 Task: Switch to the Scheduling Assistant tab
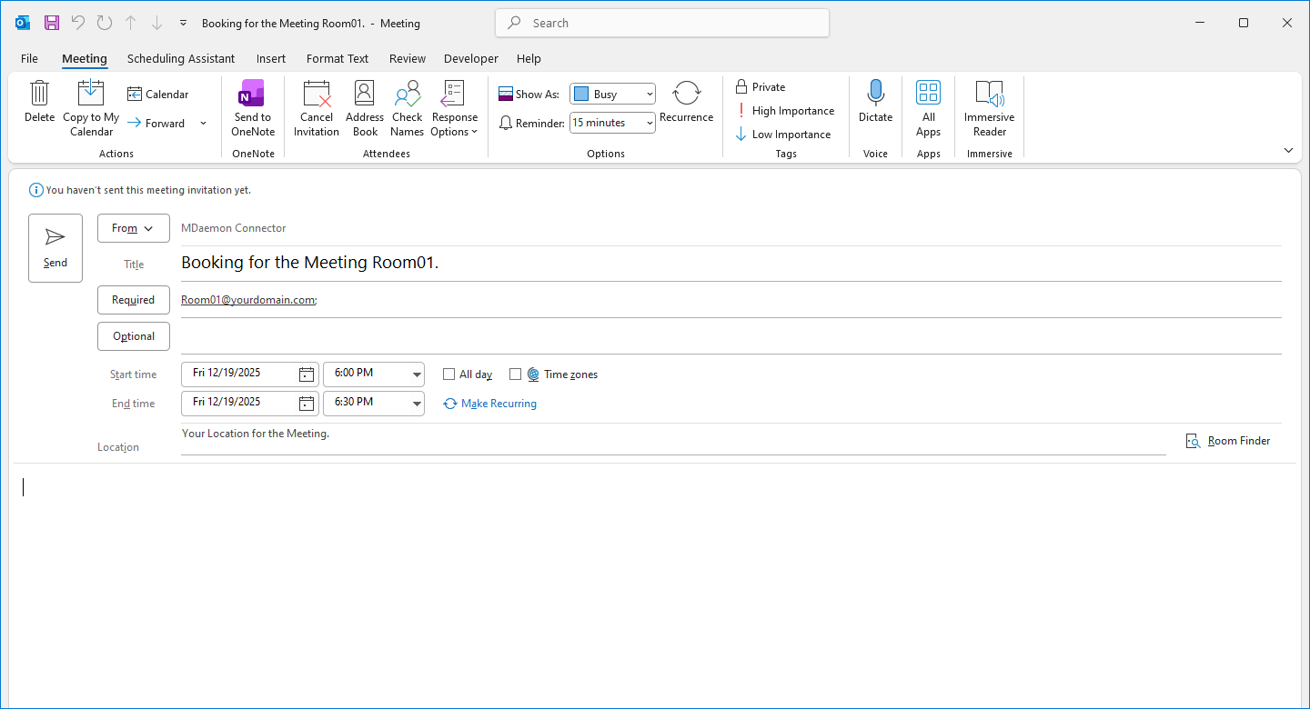(x=181, y=59)
